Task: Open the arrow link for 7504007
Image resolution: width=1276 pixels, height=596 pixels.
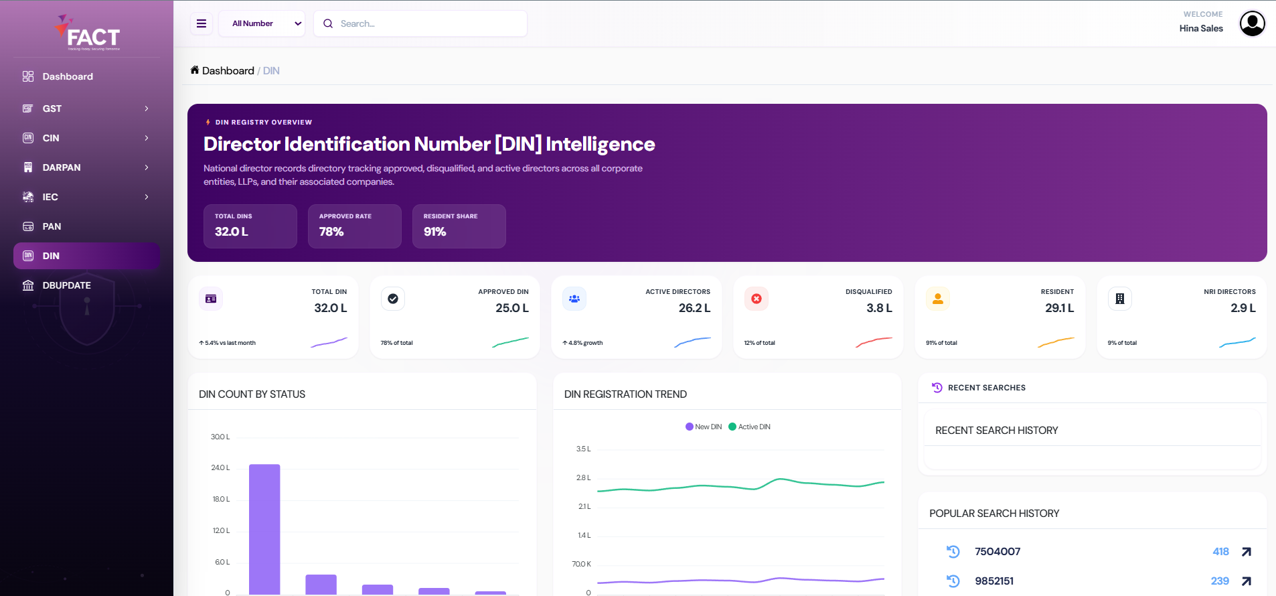Action: (1247, 552)
